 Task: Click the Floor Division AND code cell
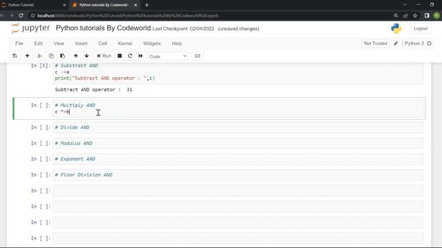tap(238, 175)
